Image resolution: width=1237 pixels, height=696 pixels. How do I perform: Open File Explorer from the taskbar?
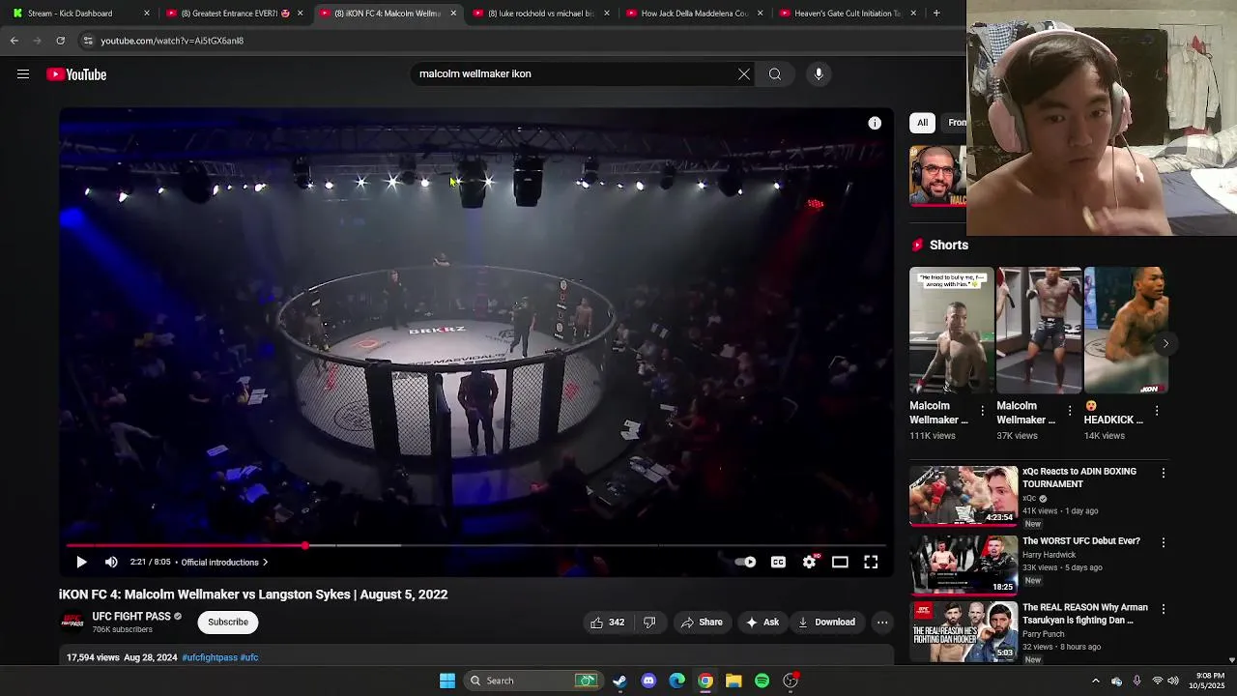(734, 681)
